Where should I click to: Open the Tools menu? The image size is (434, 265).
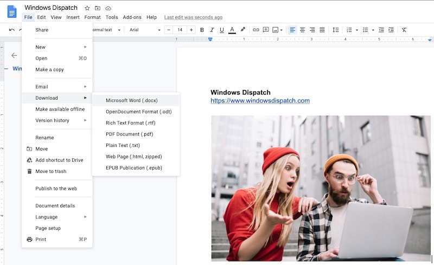(112, 17)
